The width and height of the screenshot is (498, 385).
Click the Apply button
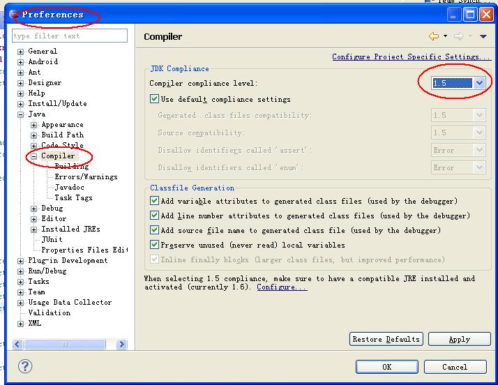click(x=459, y=339)
